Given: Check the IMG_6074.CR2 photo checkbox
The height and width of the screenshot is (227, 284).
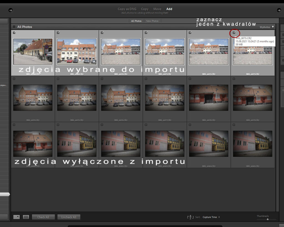Looking at the screenshot, I should 14,79.
